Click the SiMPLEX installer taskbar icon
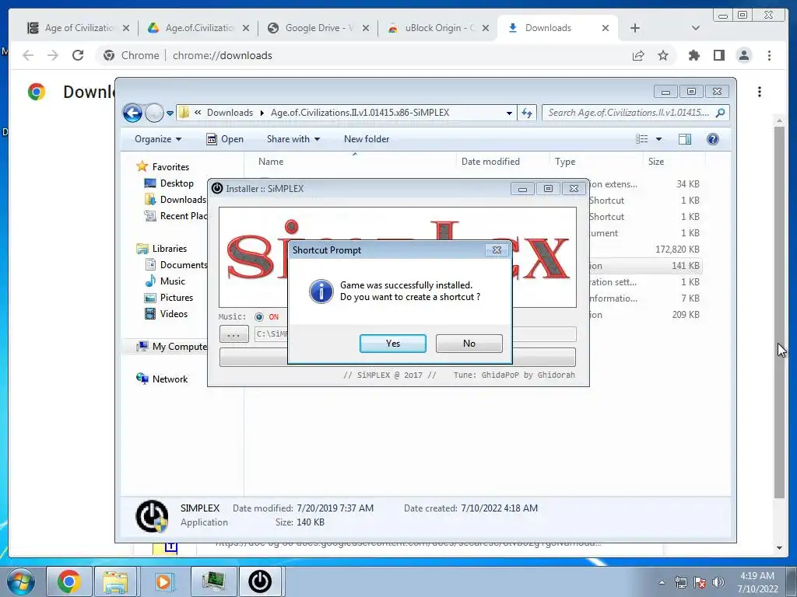 (x=260, y=581)
